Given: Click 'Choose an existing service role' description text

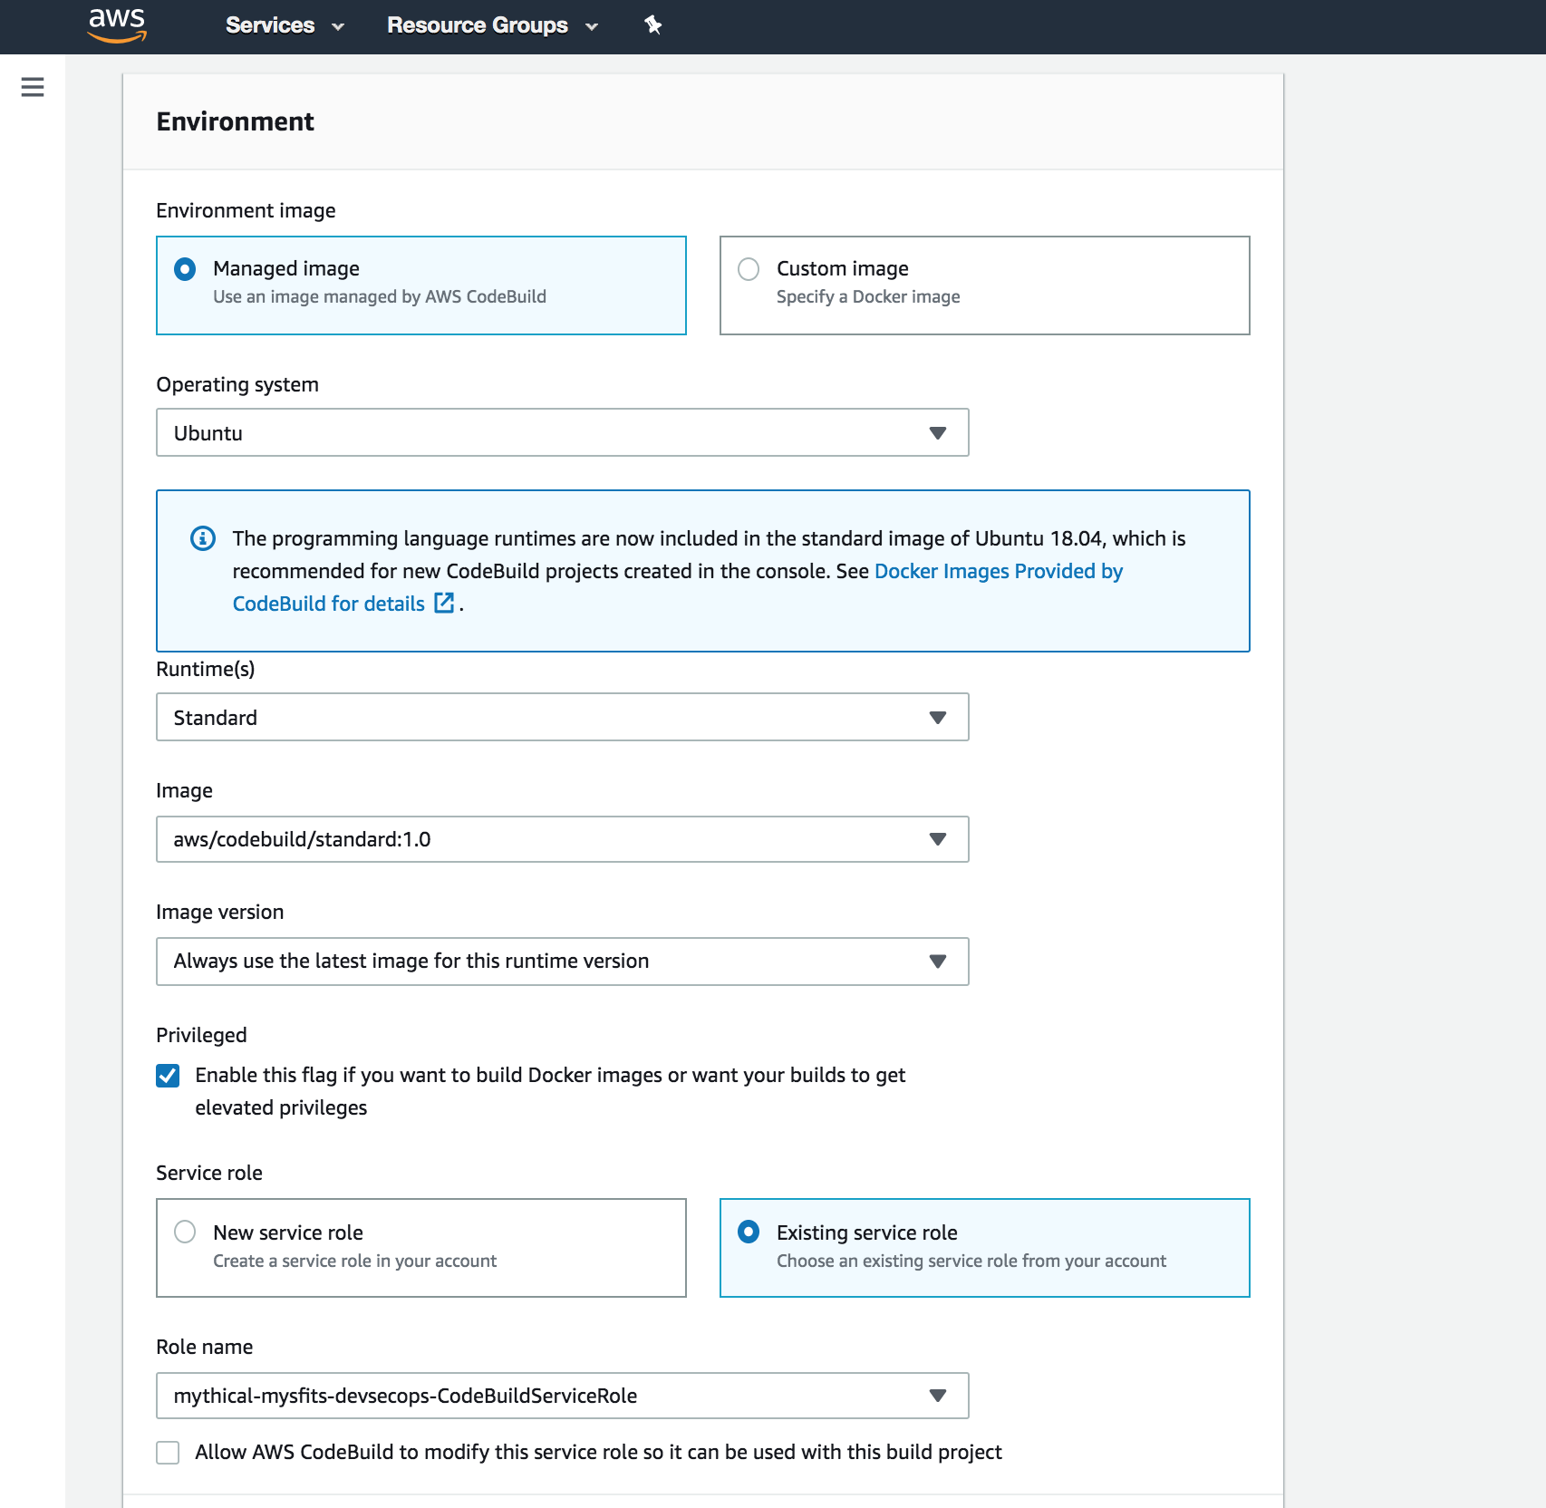Looking at the screenshot, I should coord(971,1261).
